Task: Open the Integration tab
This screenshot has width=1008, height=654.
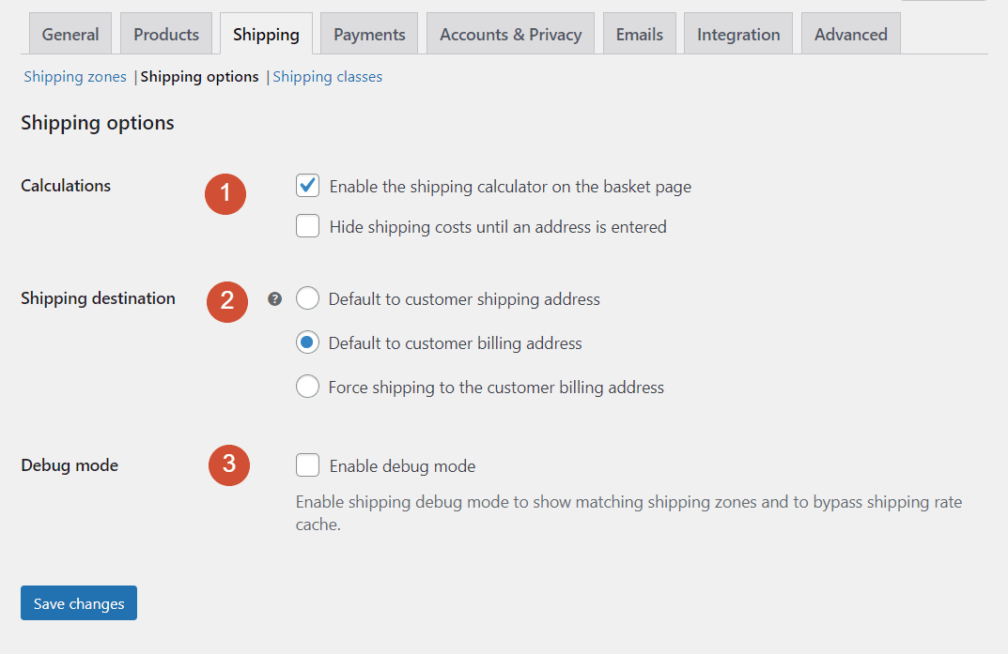Action: 737,33
